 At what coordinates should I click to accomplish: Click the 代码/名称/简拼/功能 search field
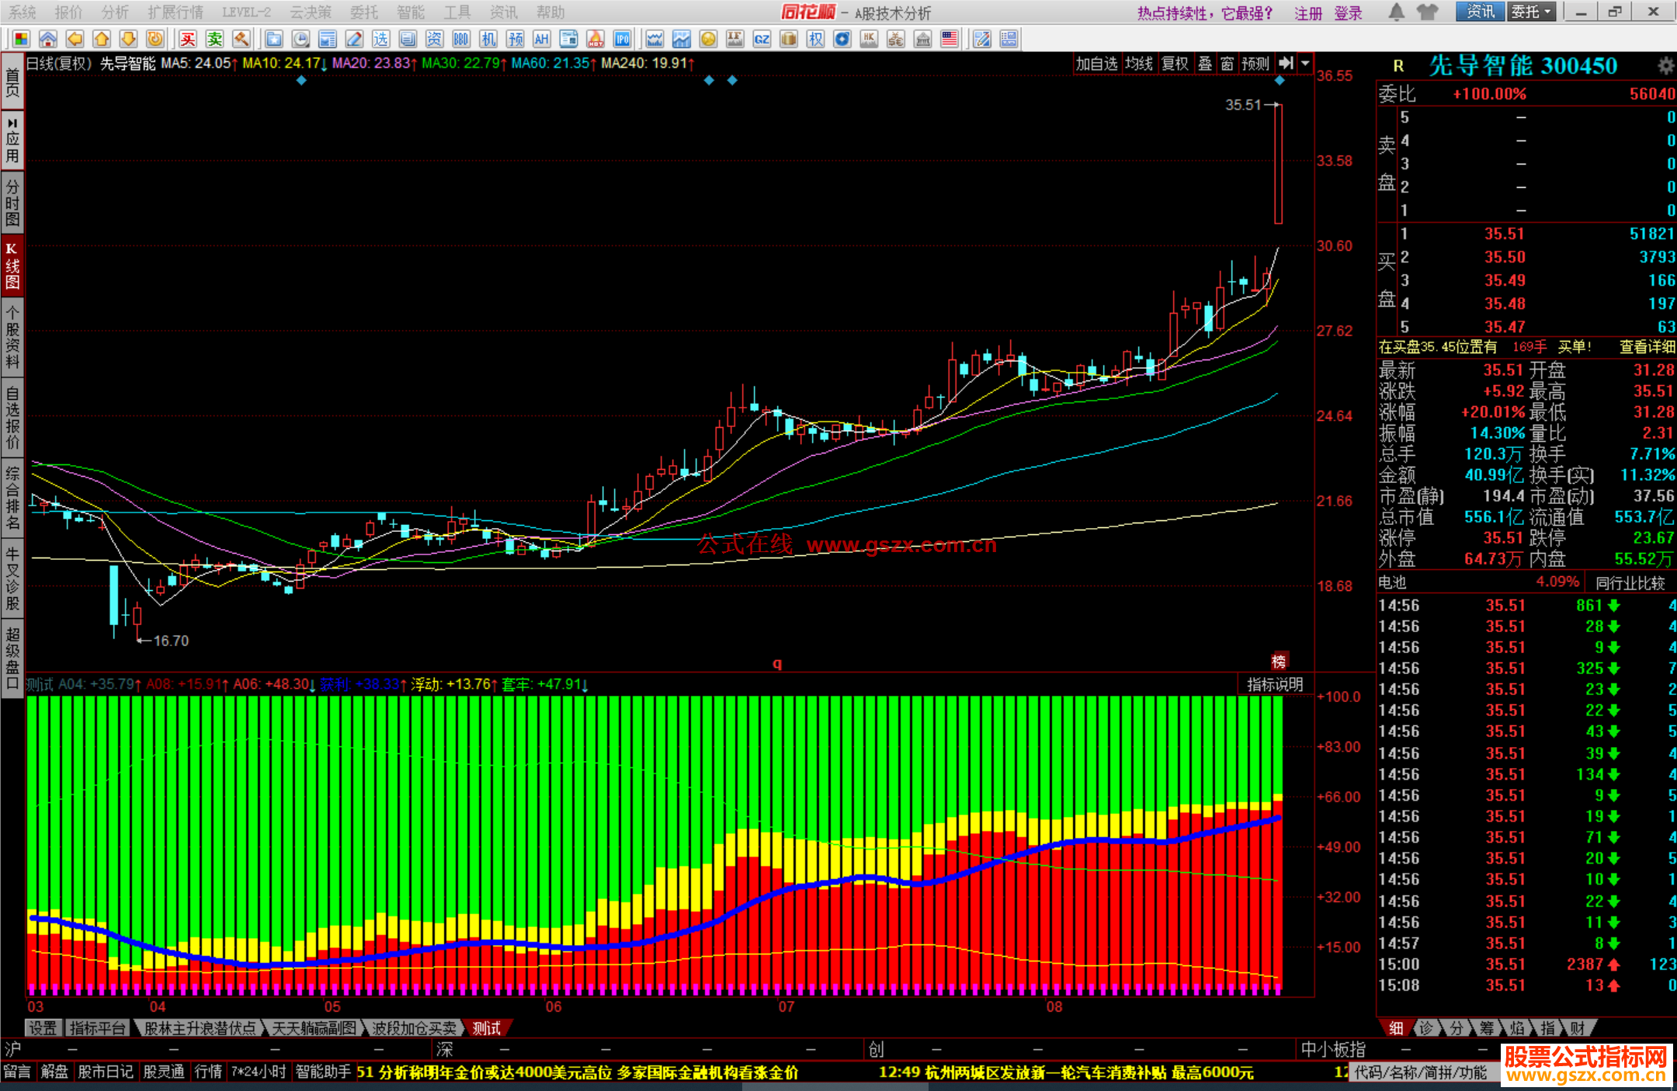(x=1421, y=1072)
